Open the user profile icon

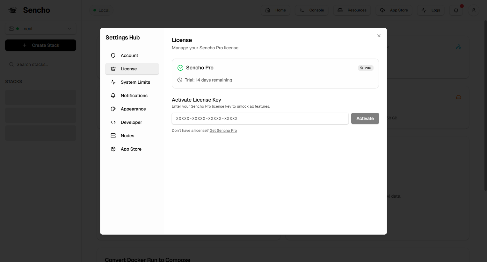click(x=474, y=10)
